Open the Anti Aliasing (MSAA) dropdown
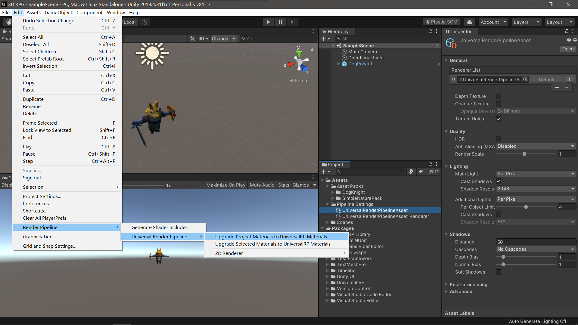 [536, 146]
